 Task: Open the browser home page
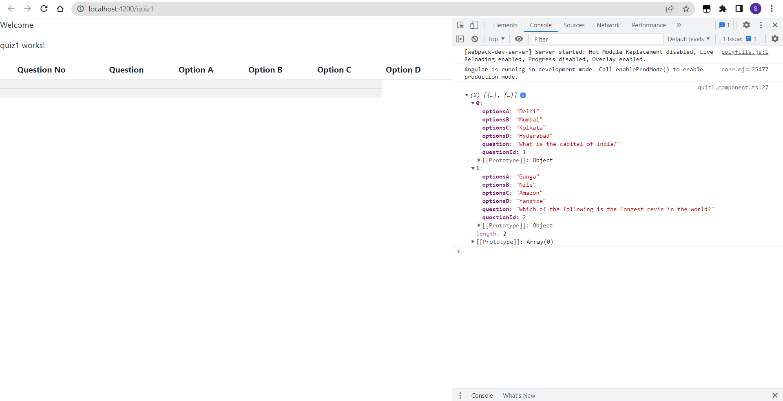tap(60, 9)
